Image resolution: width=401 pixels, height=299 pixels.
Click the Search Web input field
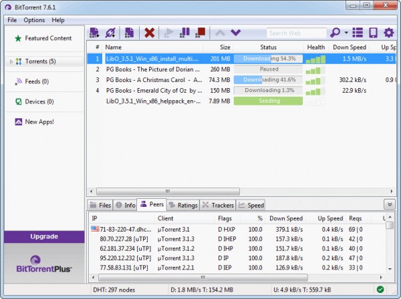(297, 33)
